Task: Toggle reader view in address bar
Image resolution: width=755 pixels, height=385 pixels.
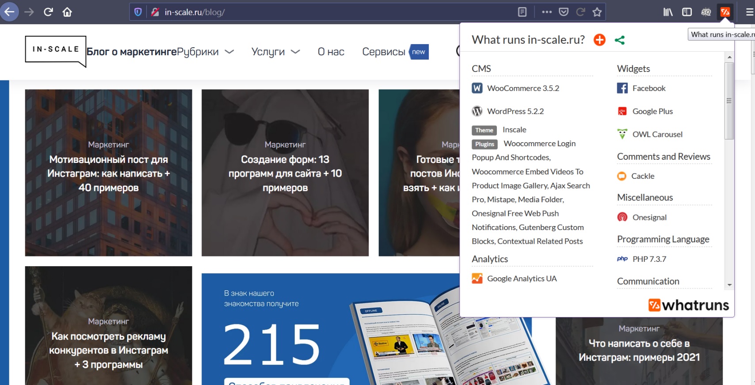Action: [x=522, y=12]
